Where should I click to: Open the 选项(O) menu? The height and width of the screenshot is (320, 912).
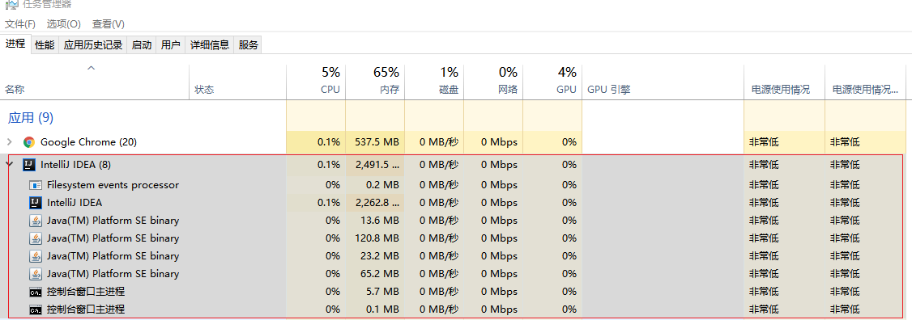point(63,23)
